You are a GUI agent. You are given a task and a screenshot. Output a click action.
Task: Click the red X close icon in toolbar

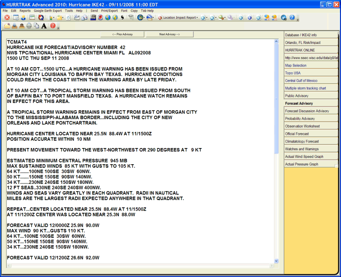pos(7,18)
